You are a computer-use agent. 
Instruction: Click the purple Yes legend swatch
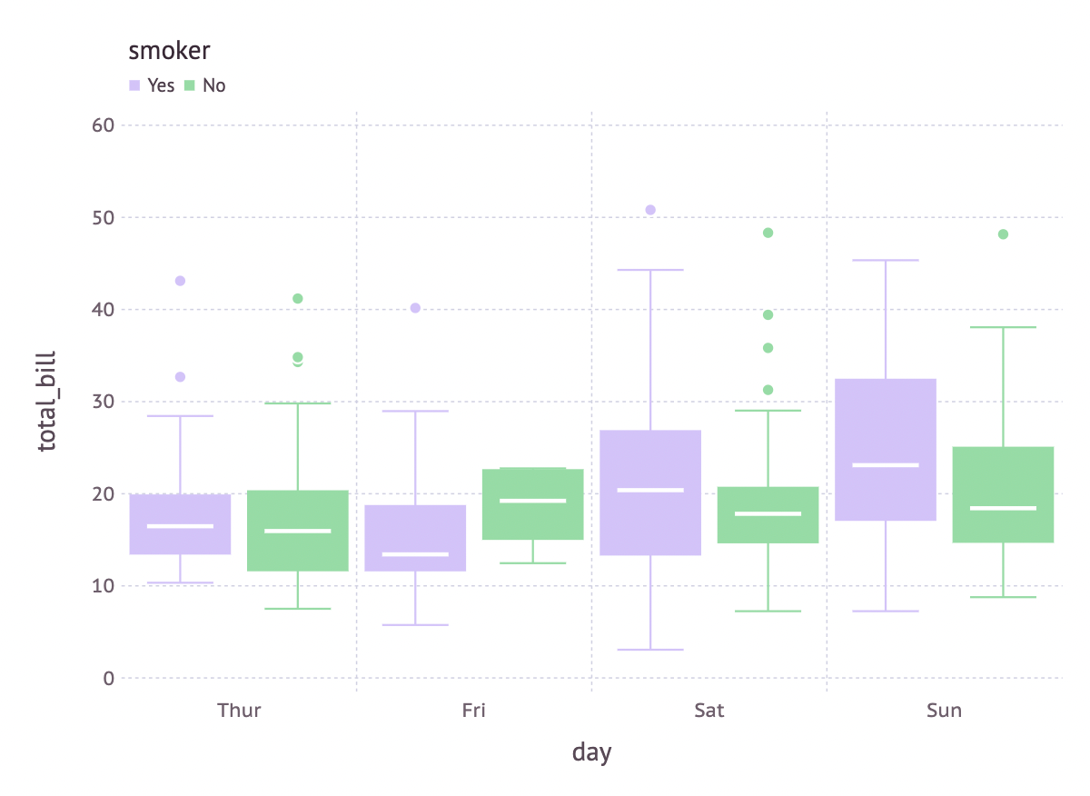pos(134,85)
